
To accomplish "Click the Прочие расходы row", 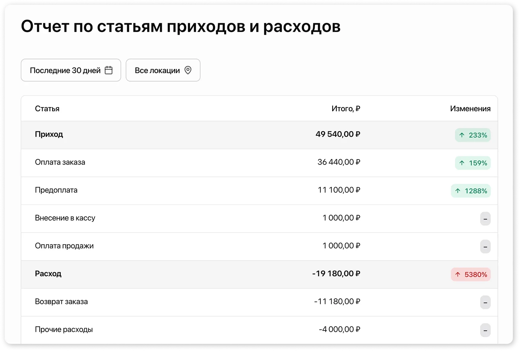I will click(x=178, y=329).
